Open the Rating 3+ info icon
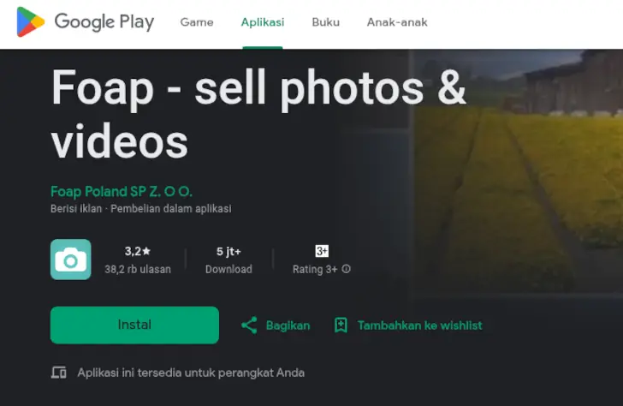 tap(346, 269)
